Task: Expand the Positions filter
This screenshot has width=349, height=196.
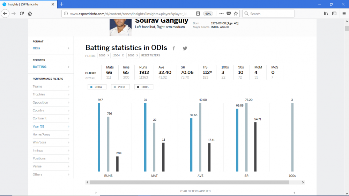Action: coord(51,158)
